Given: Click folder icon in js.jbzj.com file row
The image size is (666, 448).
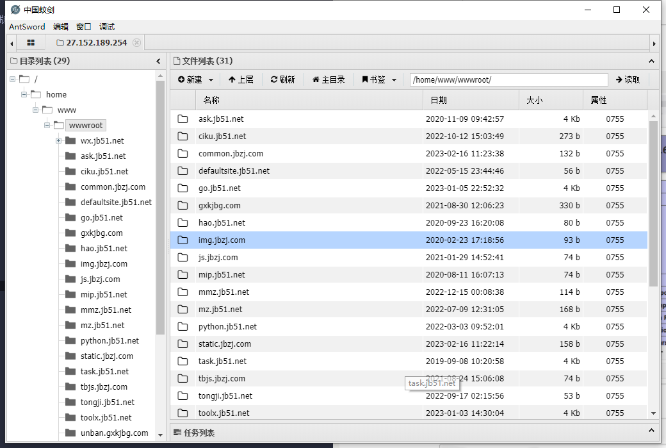Looking at the screenshot, I should pyautogui.click(x=183, y=258).
